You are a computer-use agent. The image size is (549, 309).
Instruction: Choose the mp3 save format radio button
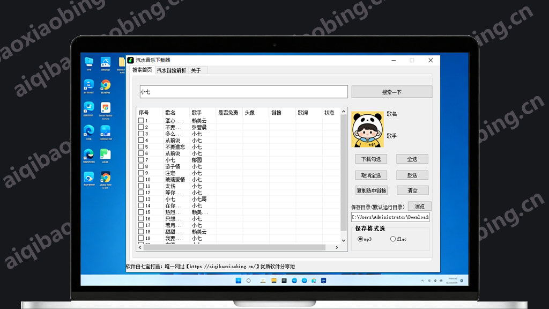(x=360, y=239)
